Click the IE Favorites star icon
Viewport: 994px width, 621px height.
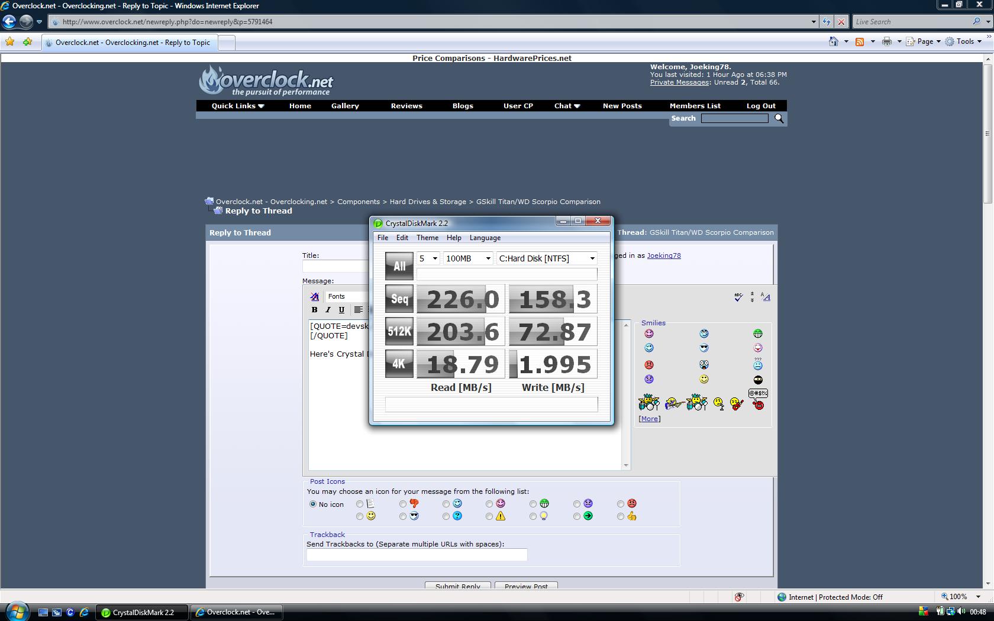coord(9,41)
